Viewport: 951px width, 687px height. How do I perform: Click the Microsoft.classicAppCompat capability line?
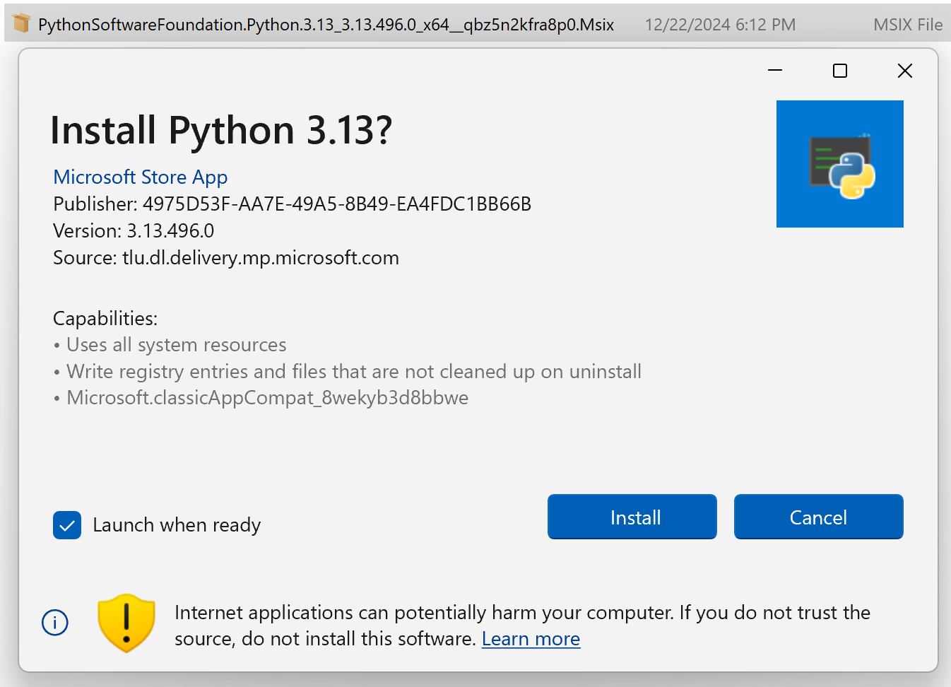point(261,398)
